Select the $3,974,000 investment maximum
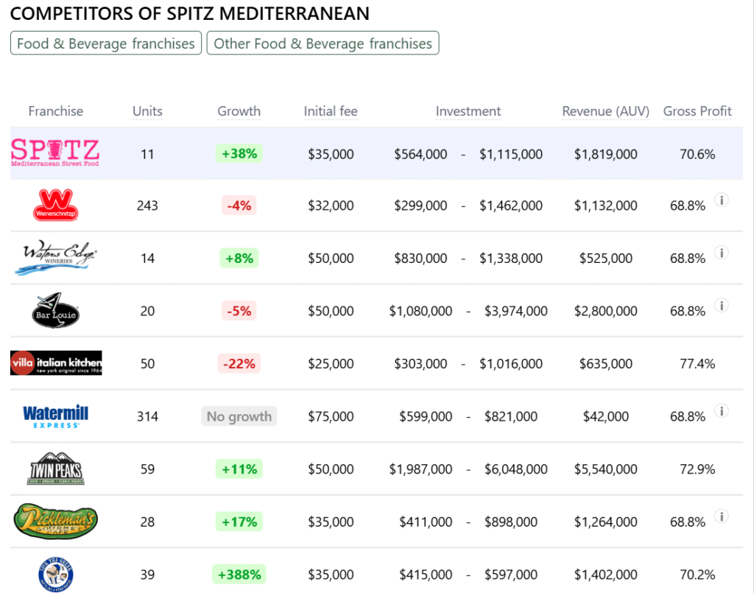Image resolution: width=754 pixels, height=593 pixels. [x=516, y=311]
